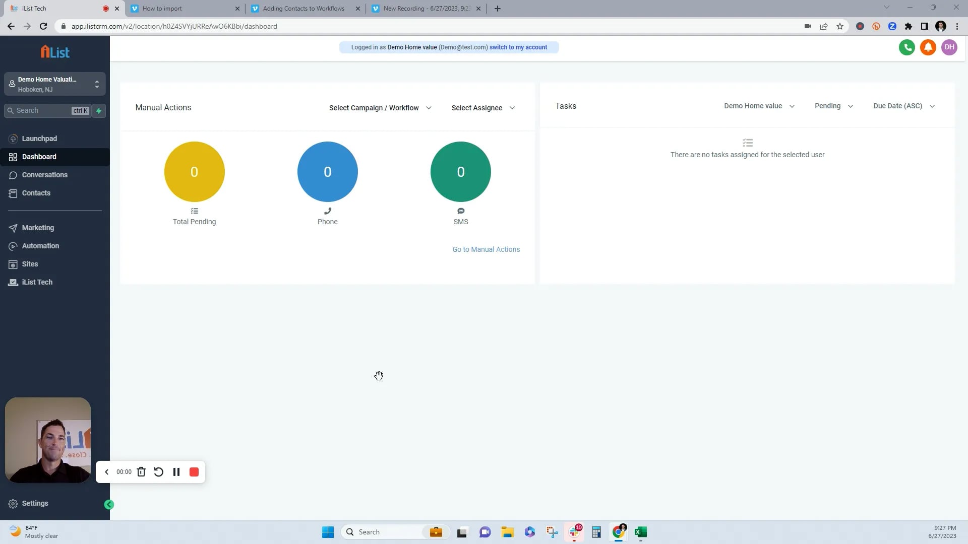
Task: Open the Demo Home value tasks user dropdown
Action: [759, 106]
